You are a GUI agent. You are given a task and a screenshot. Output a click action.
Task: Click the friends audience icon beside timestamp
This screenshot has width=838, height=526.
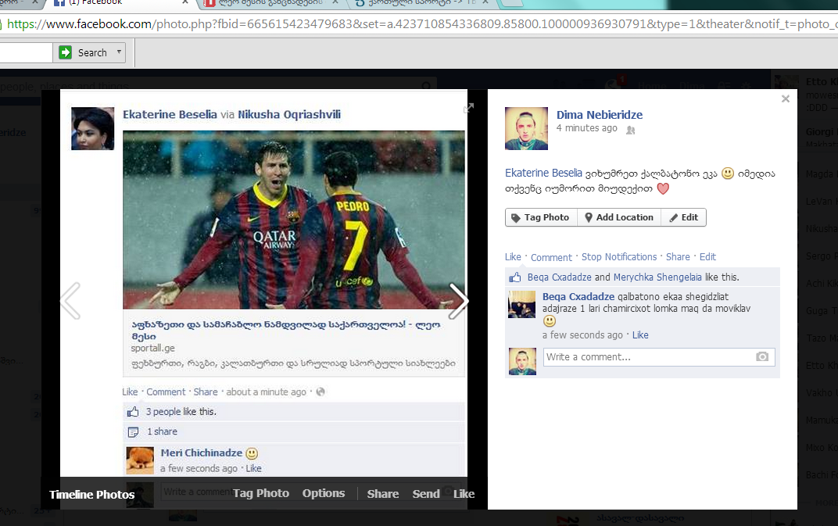631,130
